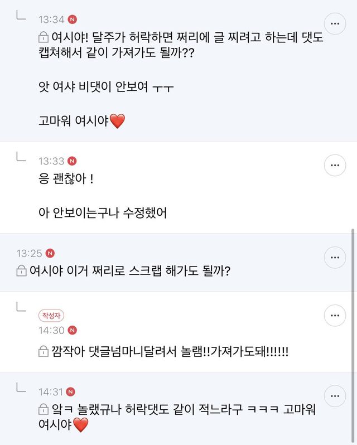This screenshot has width=357, height=445.
Task: Click the red N badge beside 13:25
Action: click(50, 253)
